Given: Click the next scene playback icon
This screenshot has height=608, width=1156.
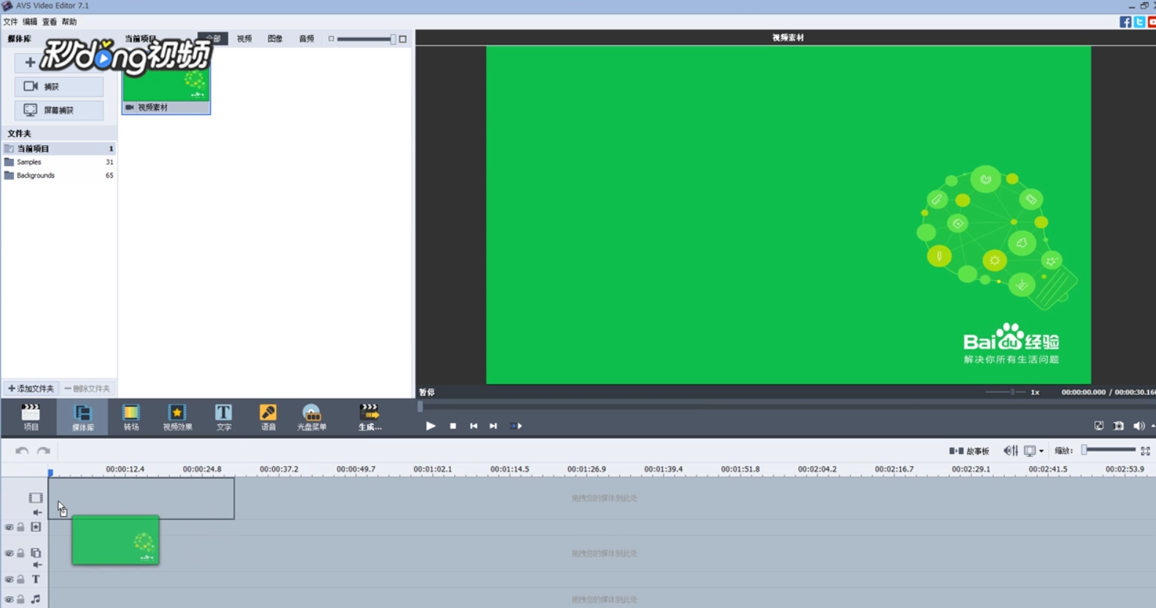Looking at the screenshot, I should (x=516, y=426).
